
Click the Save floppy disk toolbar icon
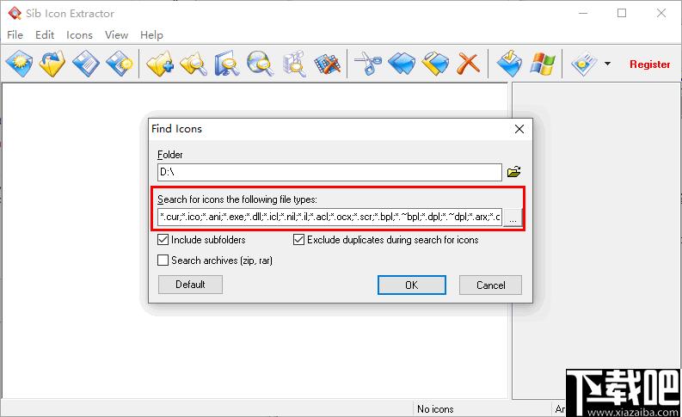pyautogui.click(x=86, y=64)
